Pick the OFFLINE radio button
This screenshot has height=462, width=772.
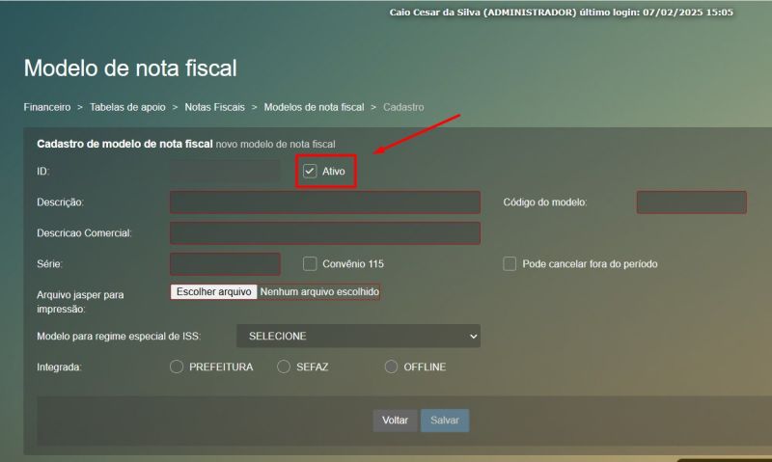tap(391, 367)
